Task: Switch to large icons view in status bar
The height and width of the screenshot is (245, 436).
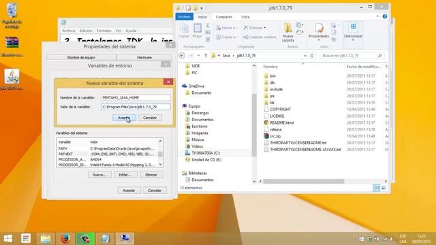Action: point(384,188)
